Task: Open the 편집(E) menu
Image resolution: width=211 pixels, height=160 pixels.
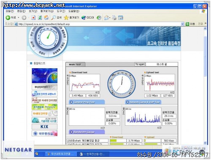Action: (22, 11)
